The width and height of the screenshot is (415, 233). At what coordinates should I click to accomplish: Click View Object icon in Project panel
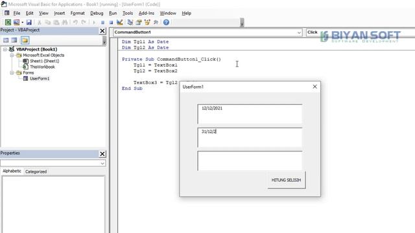14,40
